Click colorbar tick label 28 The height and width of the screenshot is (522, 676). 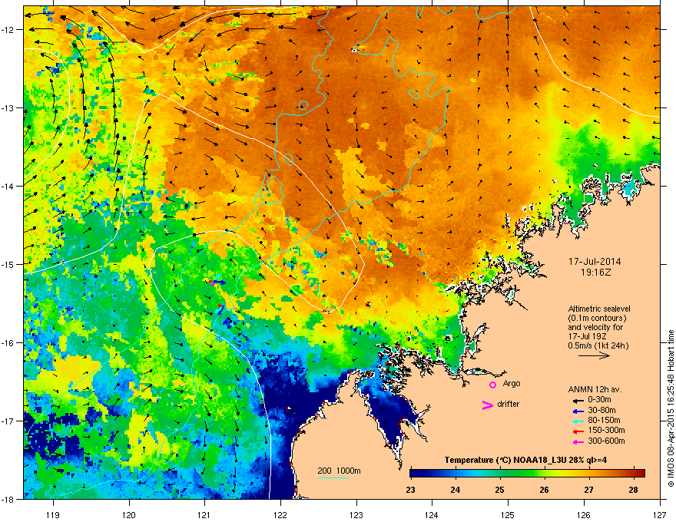633,490
